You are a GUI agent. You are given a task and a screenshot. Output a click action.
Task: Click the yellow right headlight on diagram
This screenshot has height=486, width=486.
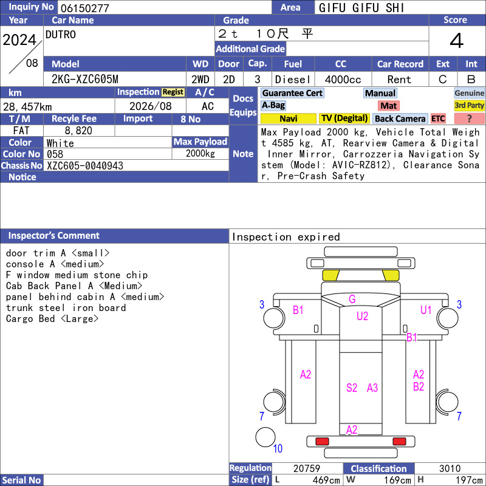pyautogui.click(x=391, y=275)
